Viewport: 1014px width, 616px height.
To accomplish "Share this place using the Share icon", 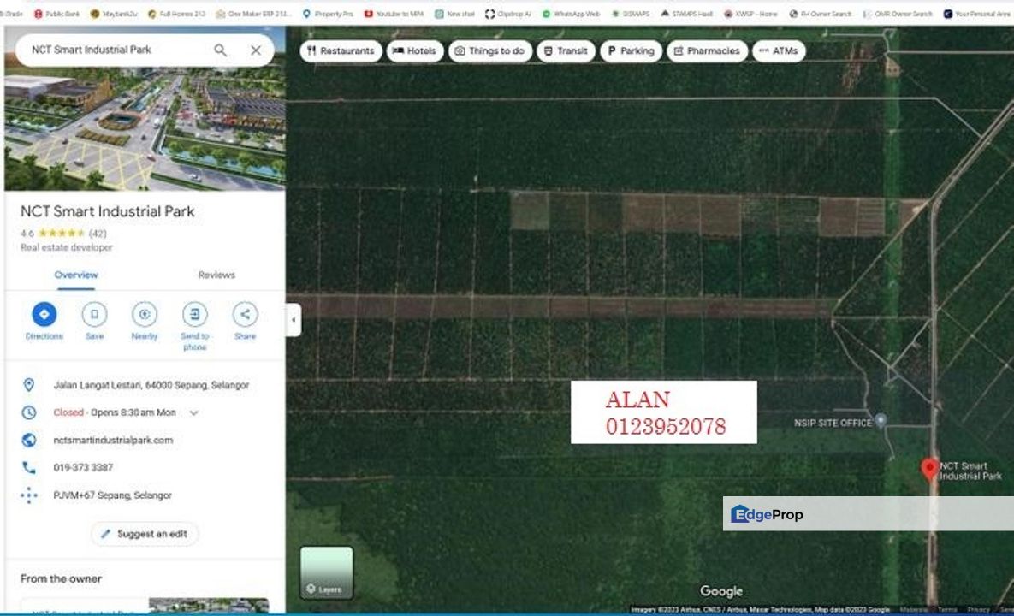I will (245, 315).
